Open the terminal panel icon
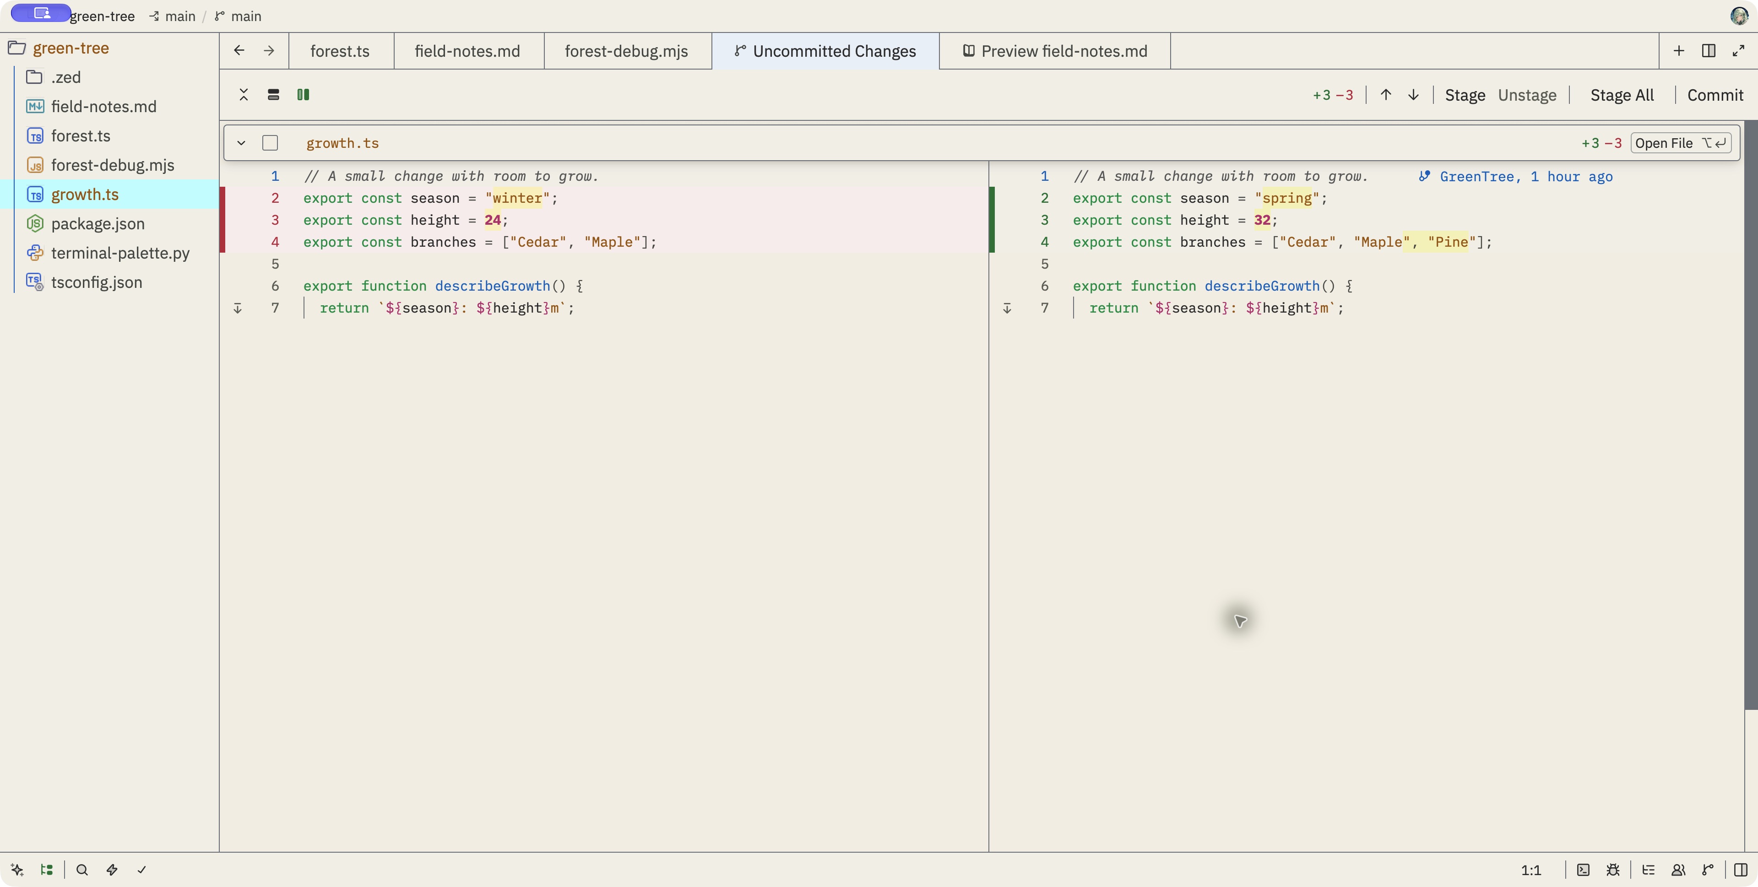1758x887 pixels. (x=1583, y=869)
